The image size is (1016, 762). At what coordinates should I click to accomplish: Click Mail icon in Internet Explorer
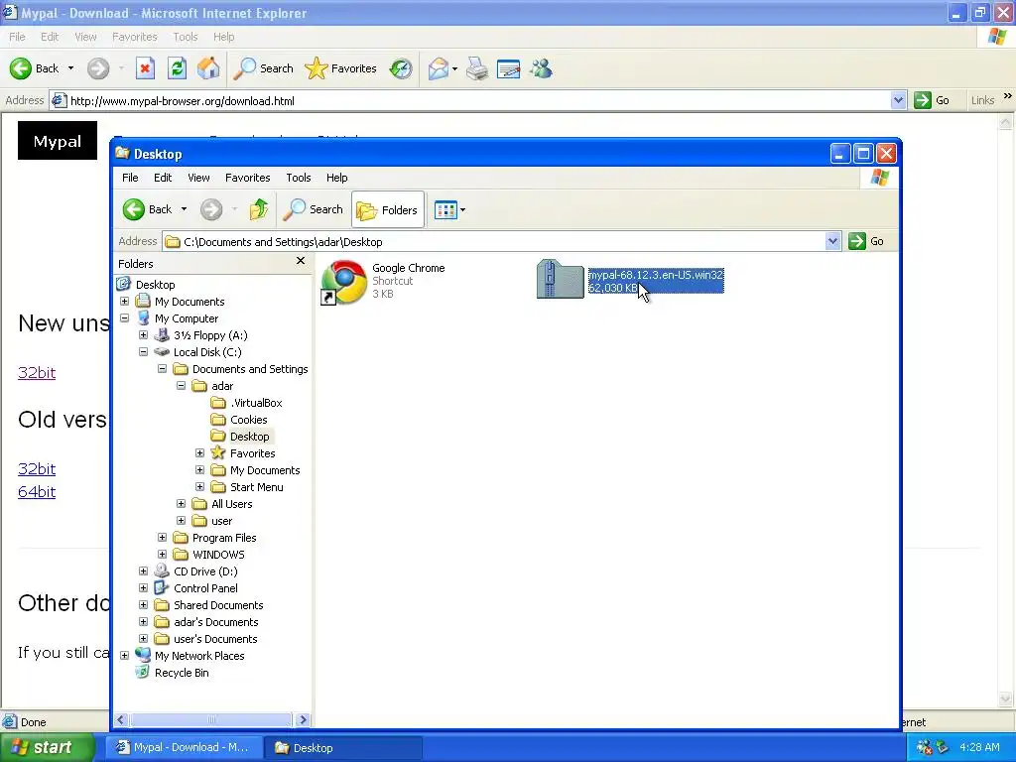(x=439, y=68)
